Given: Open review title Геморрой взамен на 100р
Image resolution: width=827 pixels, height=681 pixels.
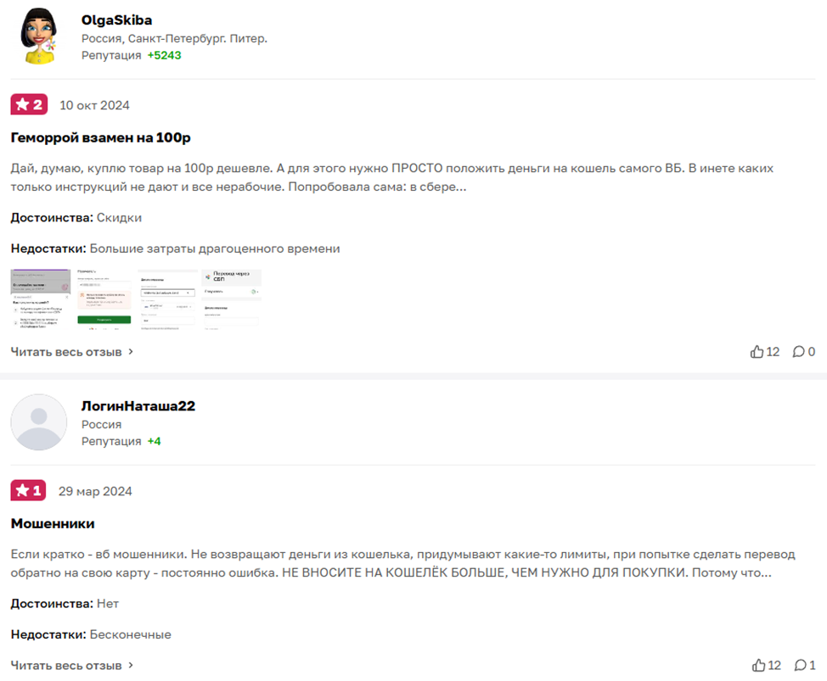Looking at the screenshot, I should 101,137.
